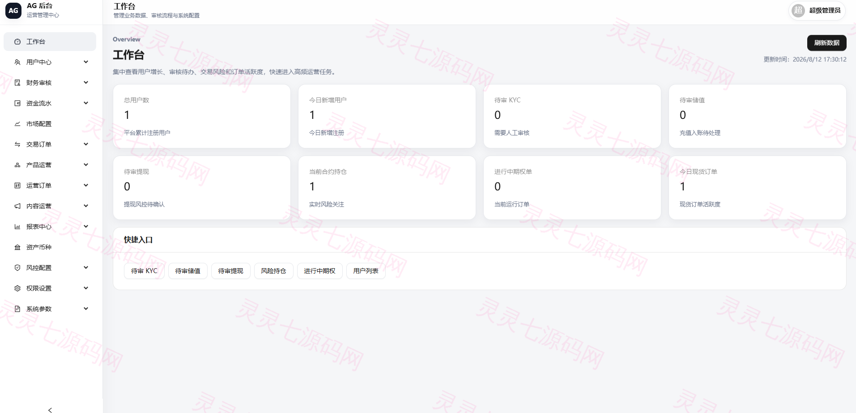Viewport: 856px width, 413px height.
Task: Open the 超级管理员 account menu
Action: click(817, 10)
